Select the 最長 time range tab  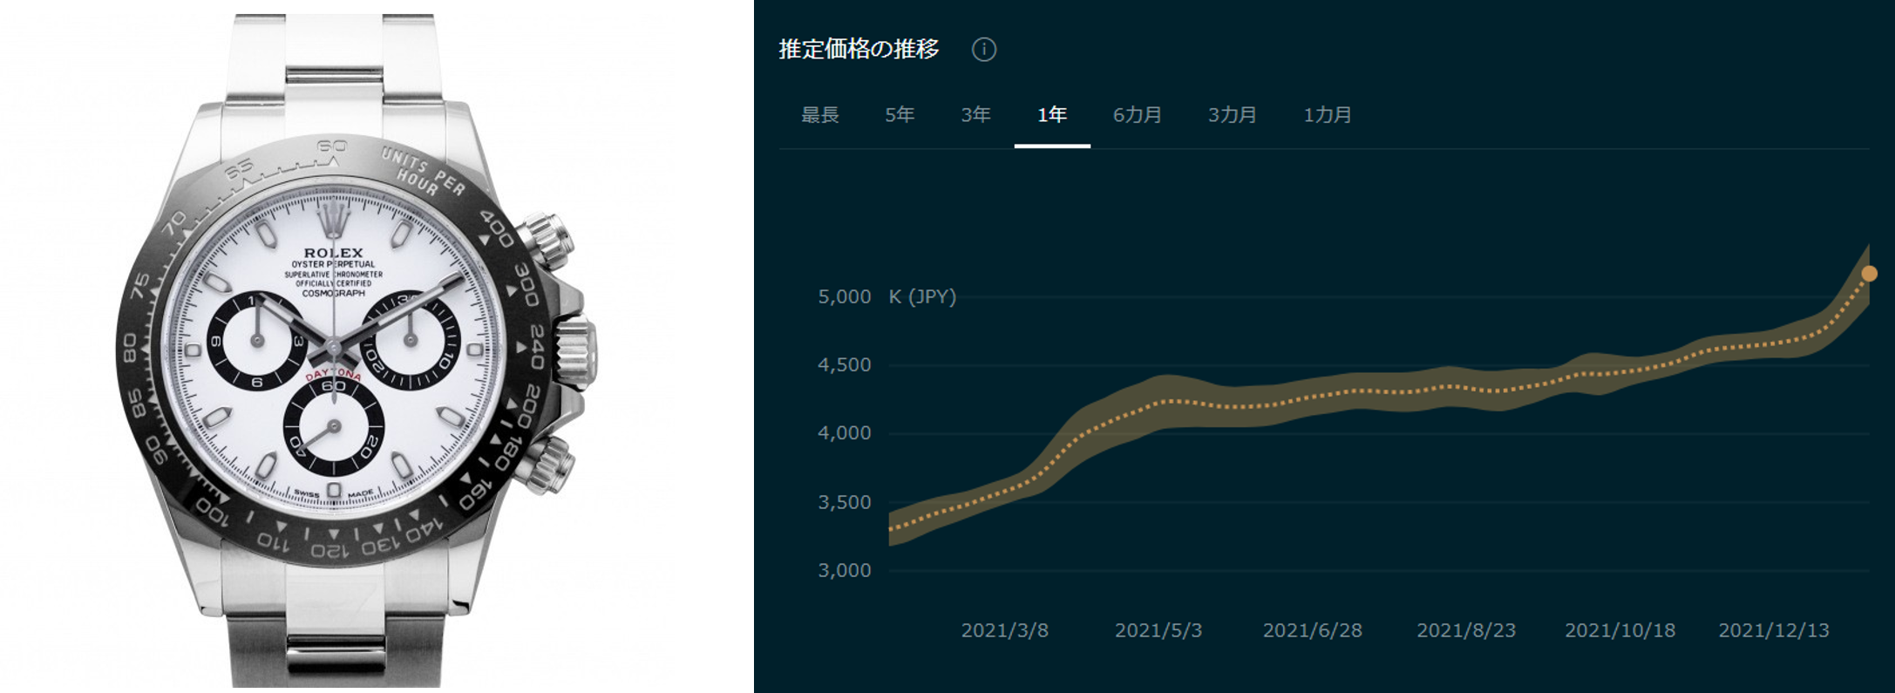819,115
